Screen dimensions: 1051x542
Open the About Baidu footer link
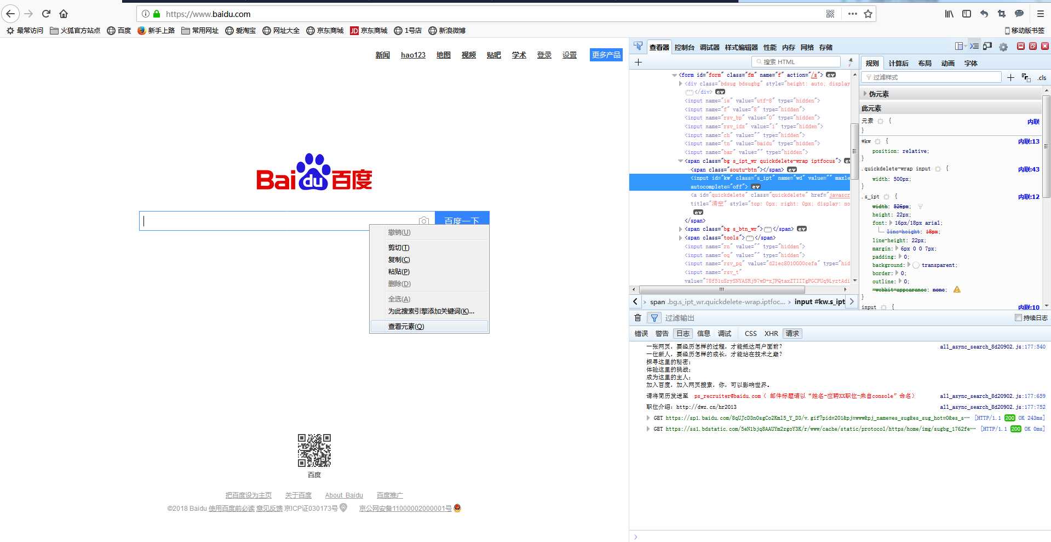coord(344,495)
